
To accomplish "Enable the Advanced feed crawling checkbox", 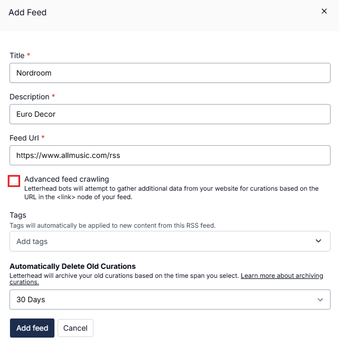I will coord(14,181).
